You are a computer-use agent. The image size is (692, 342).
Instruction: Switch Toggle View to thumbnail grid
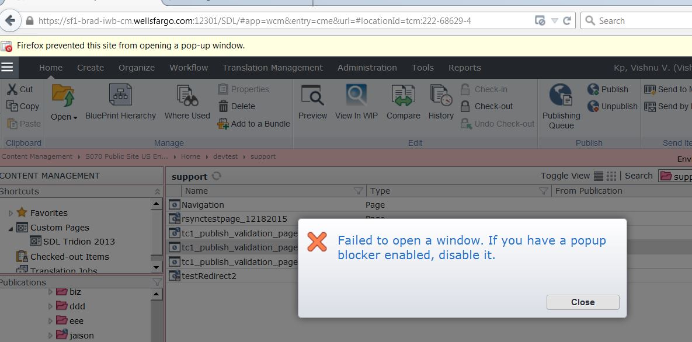611,176
